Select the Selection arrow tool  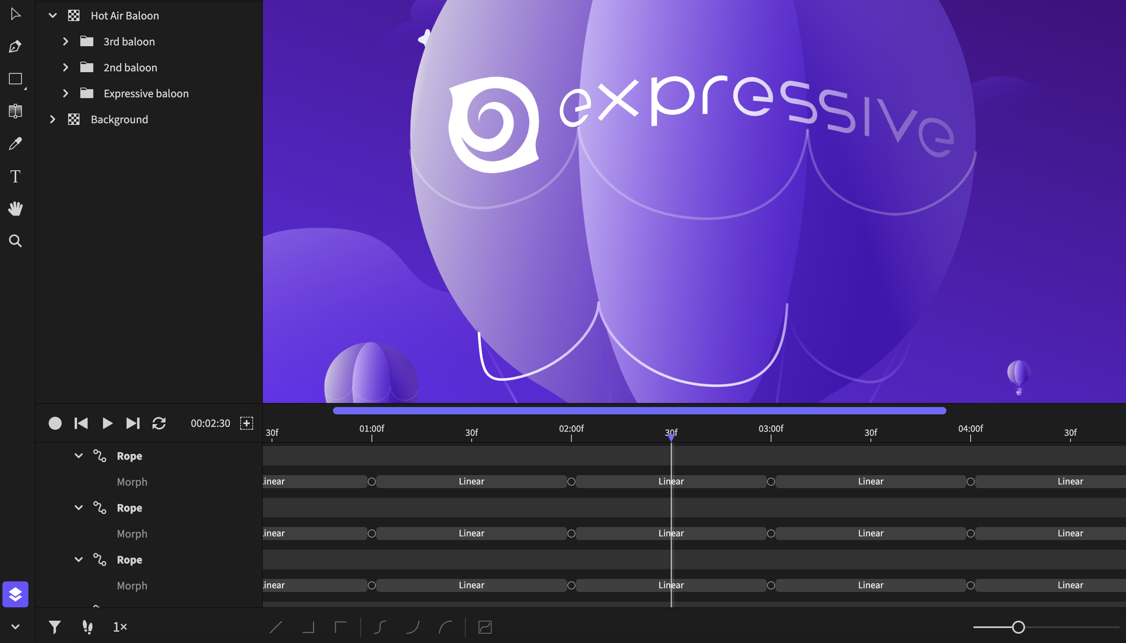[15, 14]
